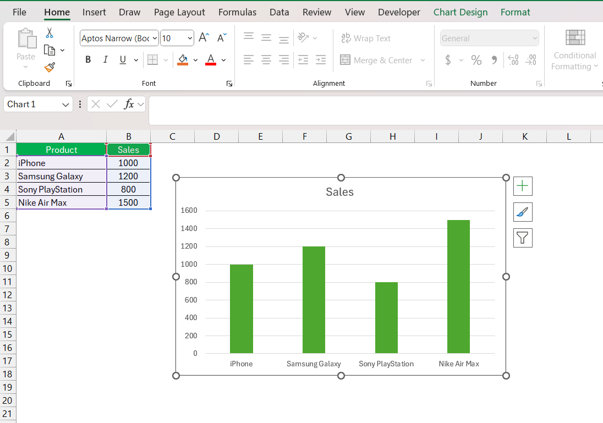Align text right
The height and width of the screenshot is (423, 603).
pos(284,59)
